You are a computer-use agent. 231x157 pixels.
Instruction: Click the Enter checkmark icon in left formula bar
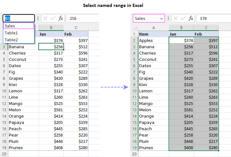click(53, 18)
